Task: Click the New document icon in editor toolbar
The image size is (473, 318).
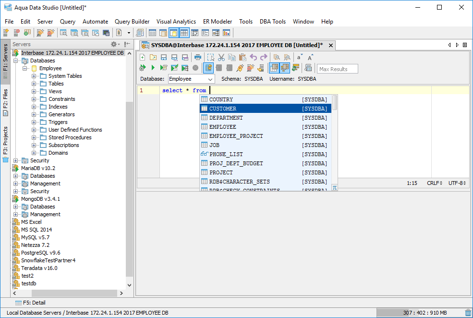Action: tap(143, 57)
